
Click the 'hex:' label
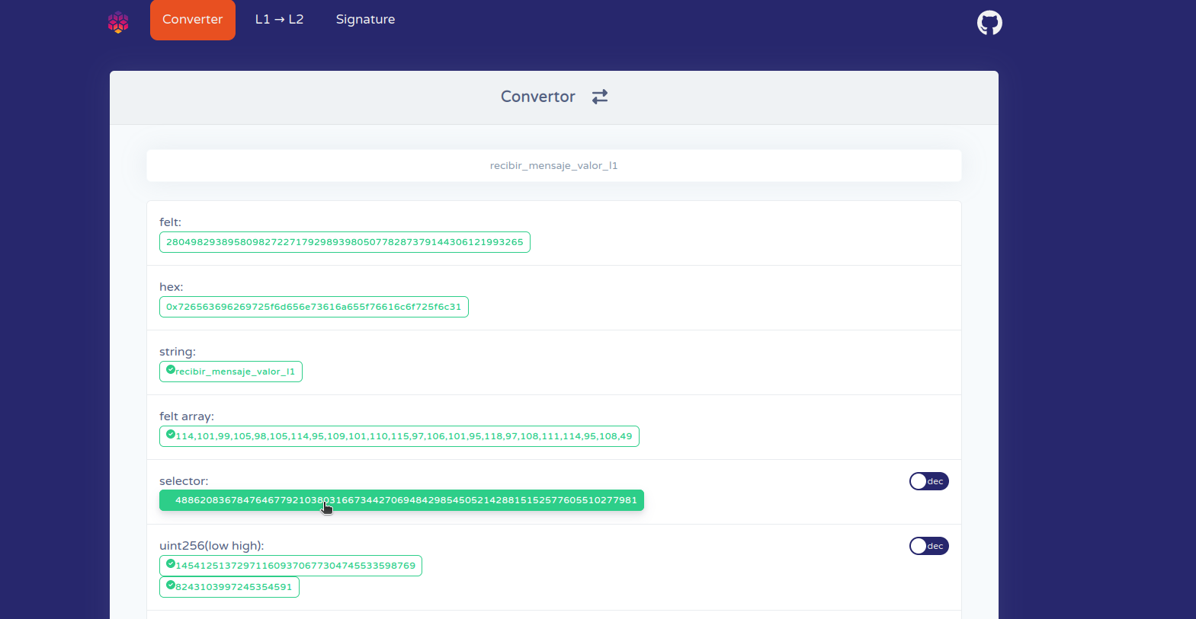tap(172, 287)
